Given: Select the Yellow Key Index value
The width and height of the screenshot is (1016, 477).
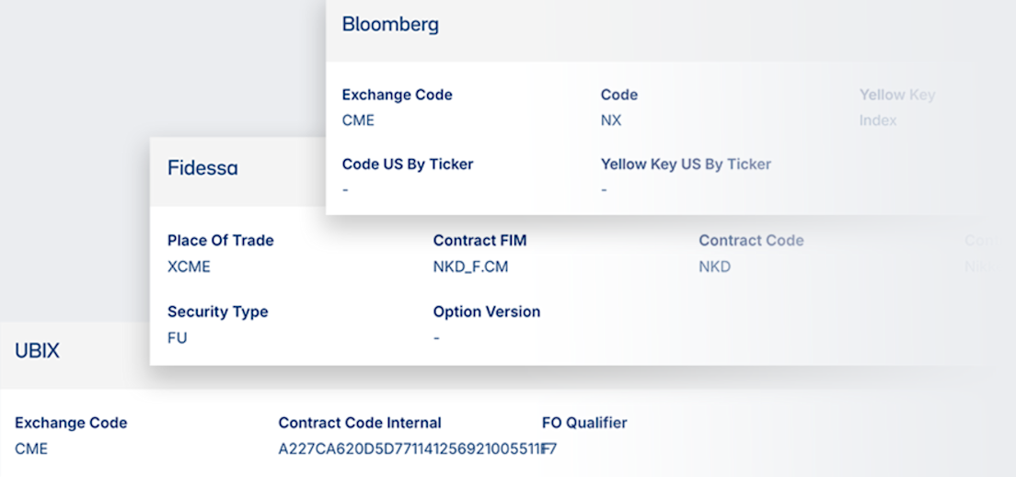Looking at the screenshot, I should [x=878, y=120].
